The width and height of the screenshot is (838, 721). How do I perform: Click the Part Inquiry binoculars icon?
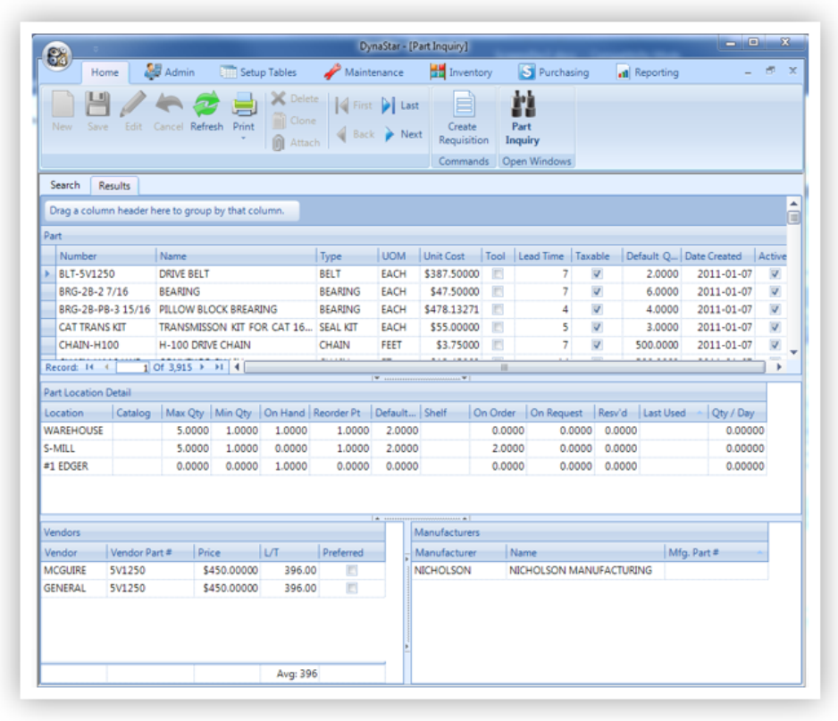[522, 105]
